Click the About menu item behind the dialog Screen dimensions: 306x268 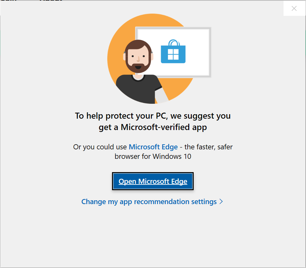coord(51,1)
